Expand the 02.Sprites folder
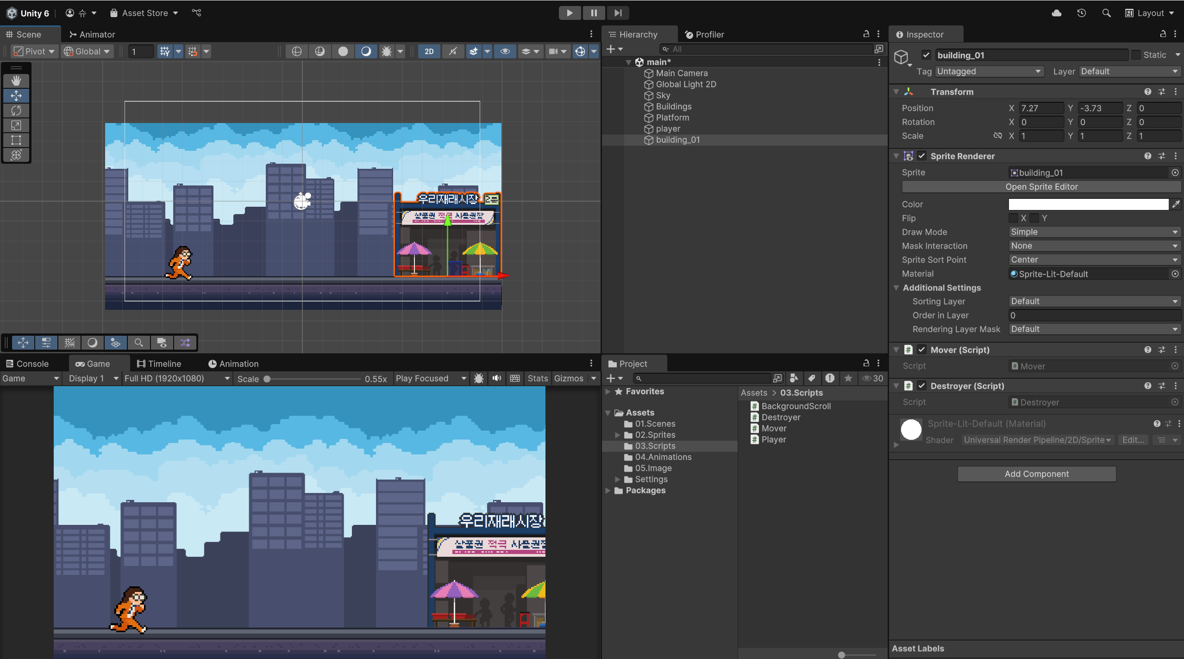Image resolution: width=1184 pixels, height=659 pixels. pos(617,435)
